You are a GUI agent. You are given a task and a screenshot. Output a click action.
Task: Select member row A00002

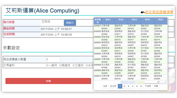tap(130, 33)
